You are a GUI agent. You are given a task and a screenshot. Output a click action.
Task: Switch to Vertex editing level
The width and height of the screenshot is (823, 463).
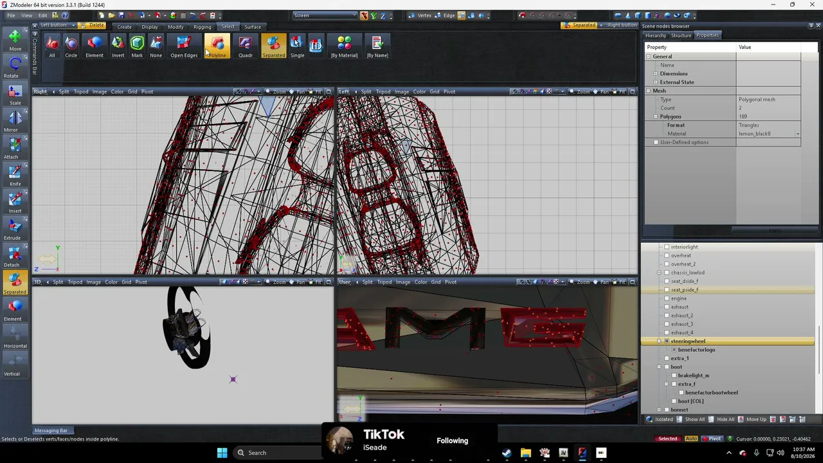pos(421,15)
